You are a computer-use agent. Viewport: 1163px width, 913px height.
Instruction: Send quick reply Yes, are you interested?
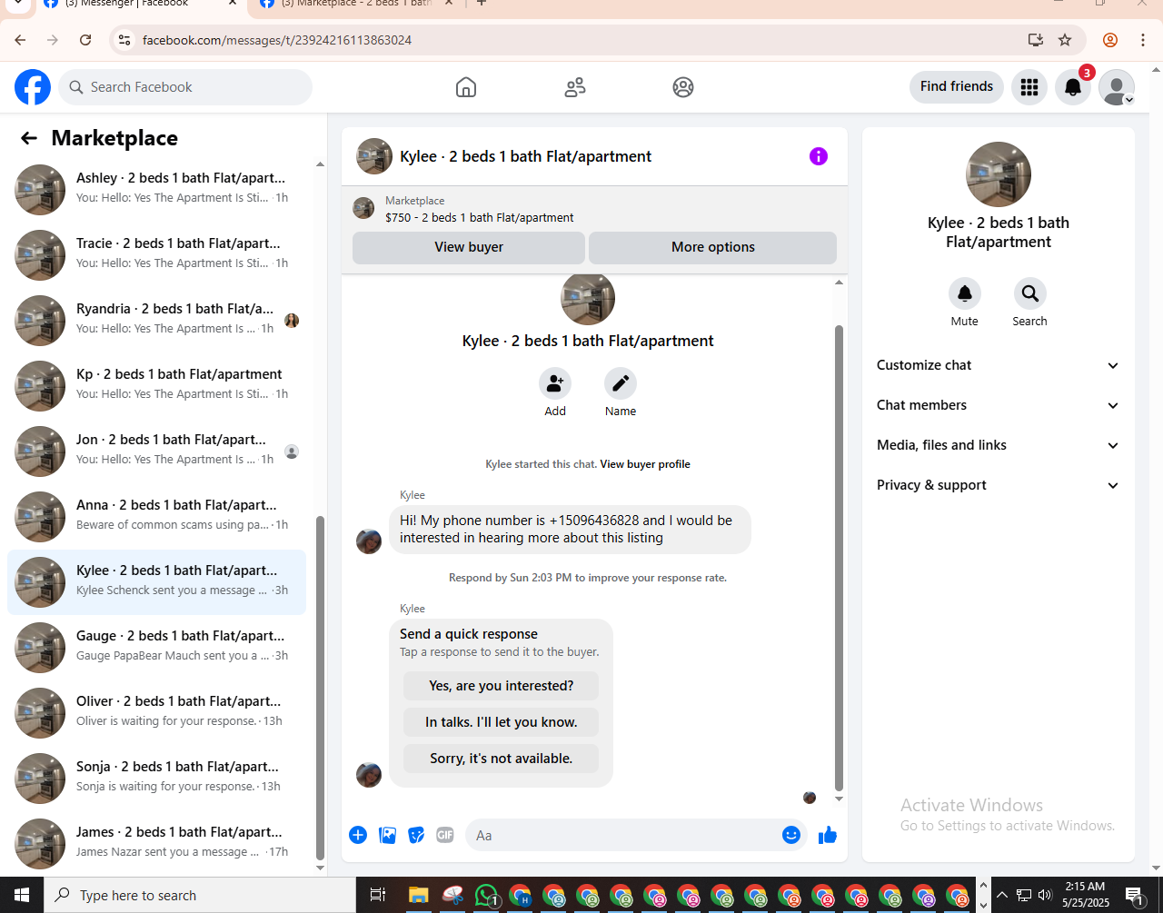502,686
